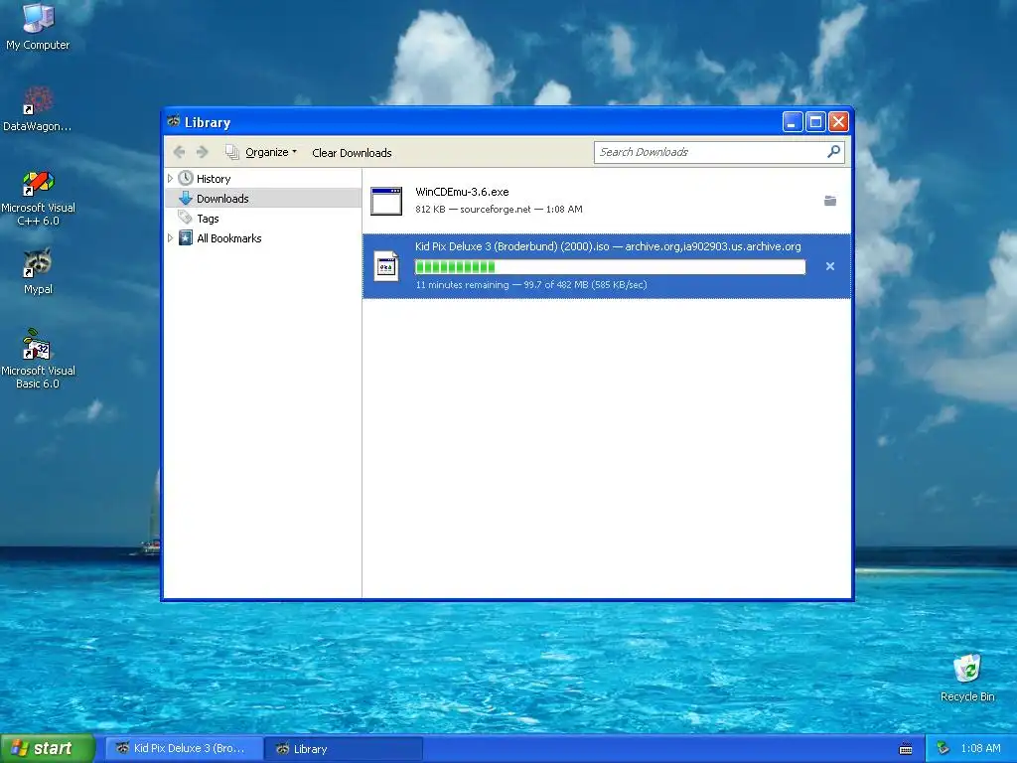Click the network tray icon

coord(943,748)
